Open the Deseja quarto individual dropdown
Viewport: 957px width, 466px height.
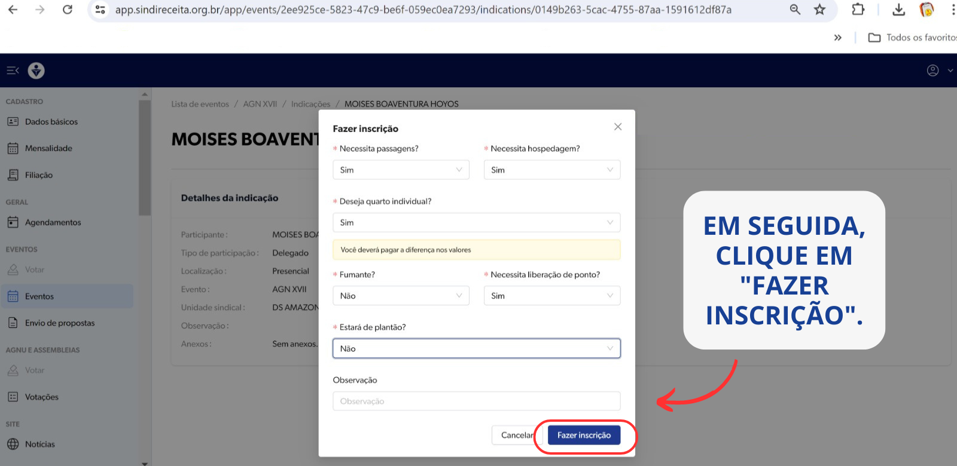[x=476, y=222]
